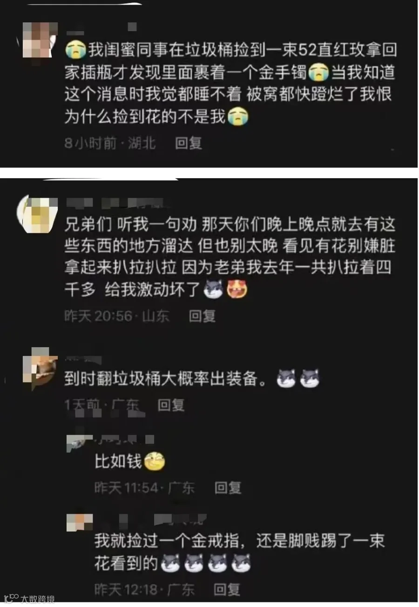Screen dimensions: 419x607
Task: Open the blurred avatar of the Hubei commenter
Action: (x=41, y=40)
